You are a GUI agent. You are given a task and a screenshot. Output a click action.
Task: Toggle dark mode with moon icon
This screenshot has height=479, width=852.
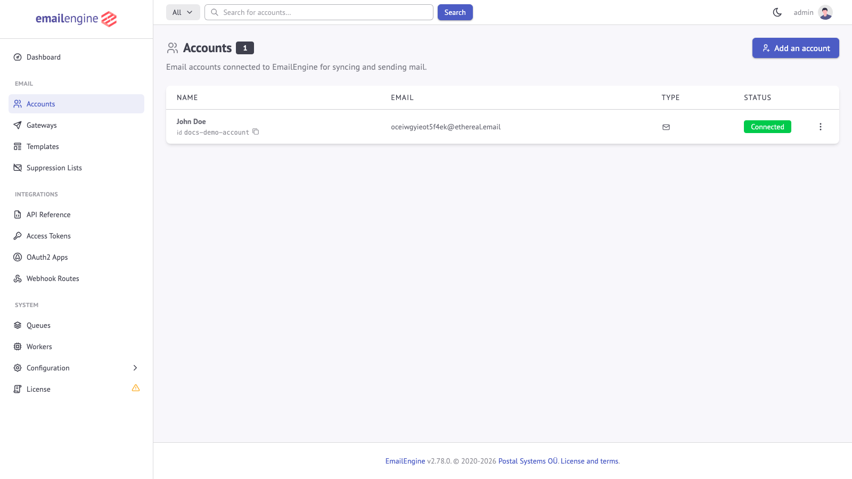tap(777, 12)
